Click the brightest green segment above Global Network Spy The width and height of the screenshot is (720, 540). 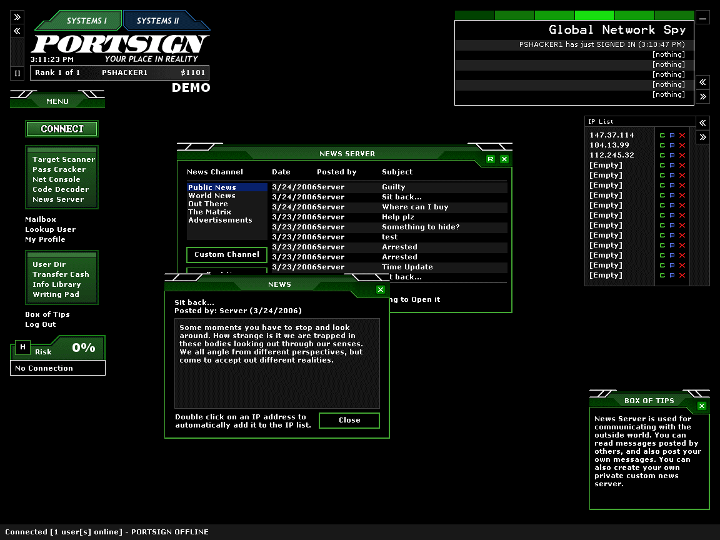[594, 16]
